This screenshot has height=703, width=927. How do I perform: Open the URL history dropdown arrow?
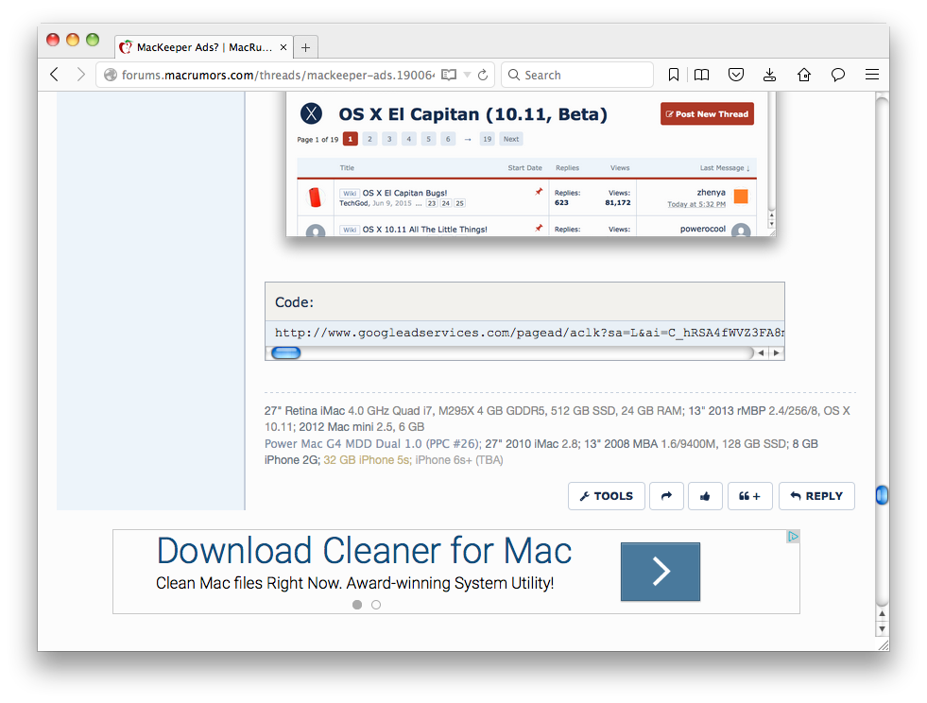(467, 75)
